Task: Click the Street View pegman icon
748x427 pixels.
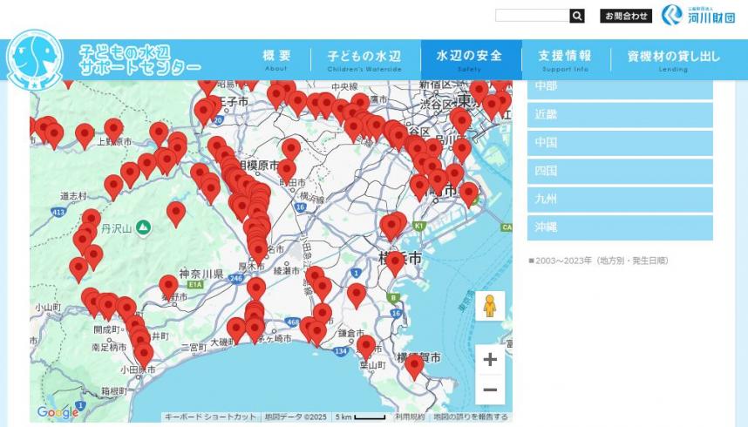Action: pyautogui.click(x=490, y=306)
